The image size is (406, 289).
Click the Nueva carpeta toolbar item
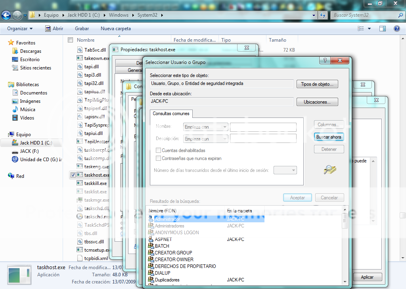(116, 29)
